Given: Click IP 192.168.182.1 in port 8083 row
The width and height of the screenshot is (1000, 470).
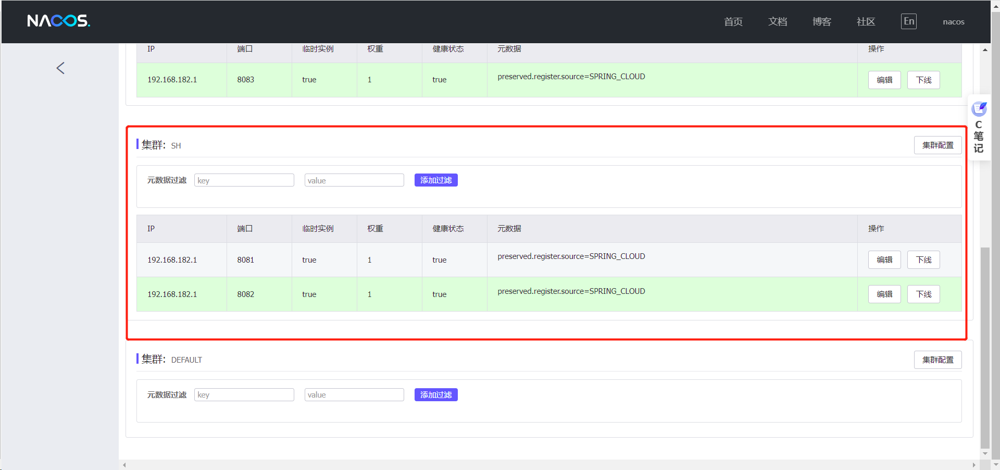Looking at the screenshot, I should coord(172,80).
